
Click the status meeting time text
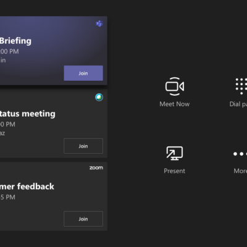[x=7, y=124]
